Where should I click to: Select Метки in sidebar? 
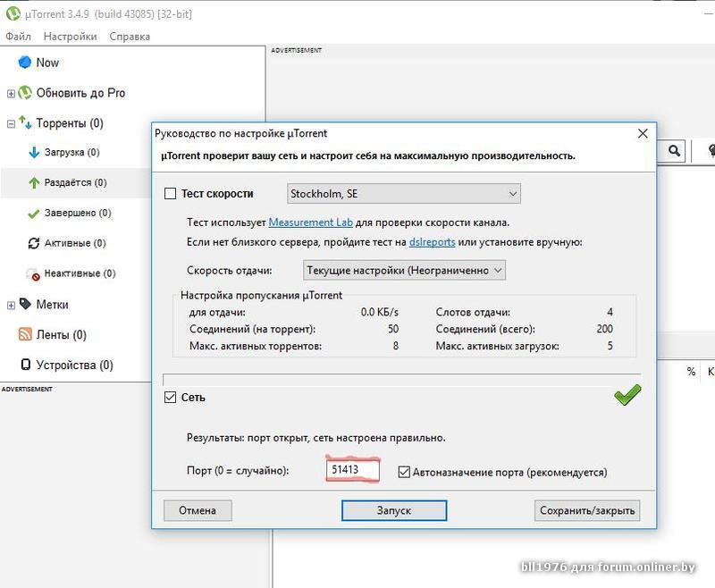53,305
